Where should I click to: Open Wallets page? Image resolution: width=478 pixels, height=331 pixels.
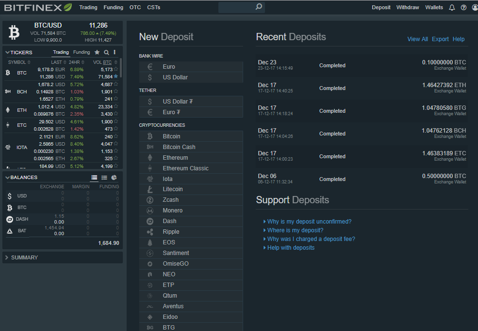[434, 7]
